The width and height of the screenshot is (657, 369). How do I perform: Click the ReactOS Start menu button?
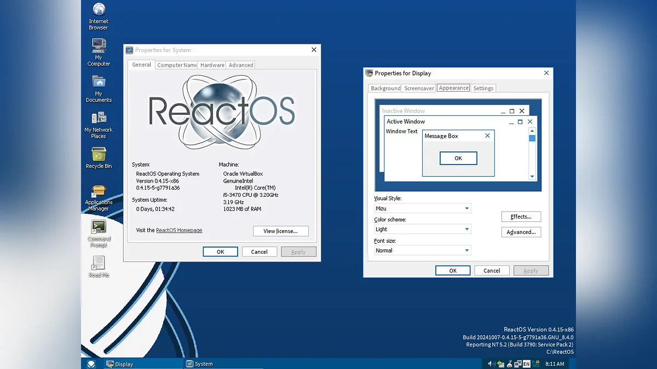[91, 364]
